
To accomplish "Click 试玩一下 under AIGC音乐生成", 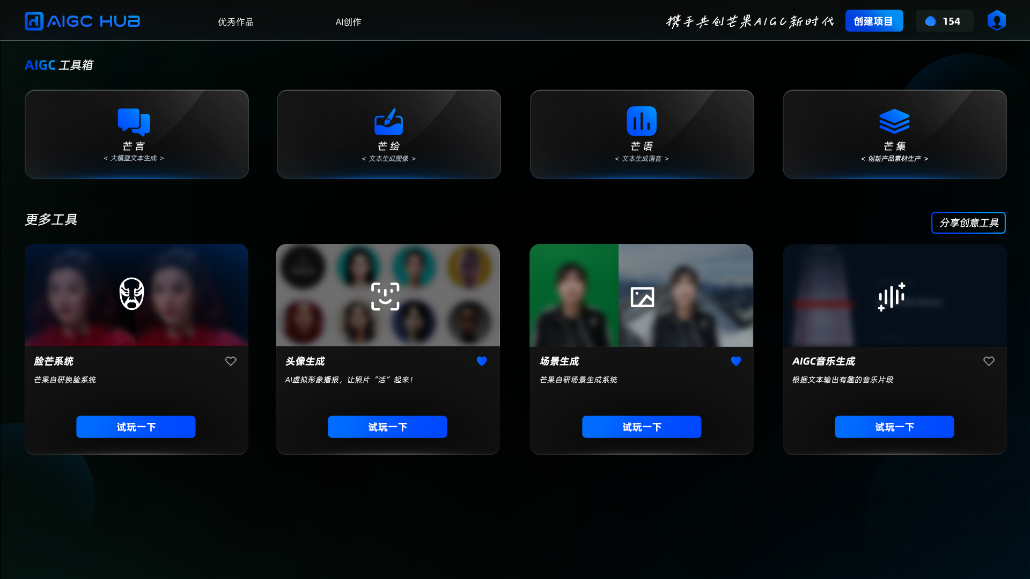I will pos(894,427).
